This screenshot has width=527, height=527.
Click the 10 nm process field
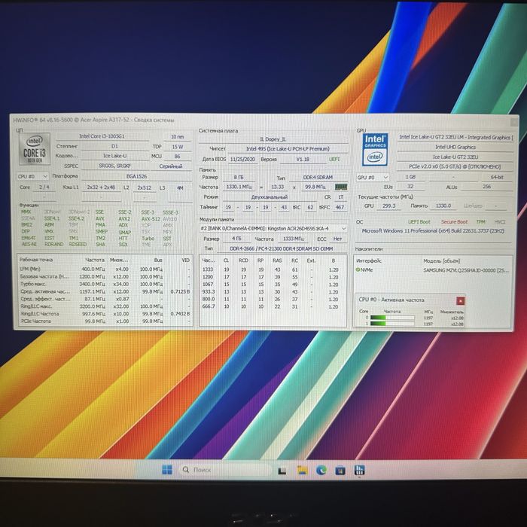[178, 137]
